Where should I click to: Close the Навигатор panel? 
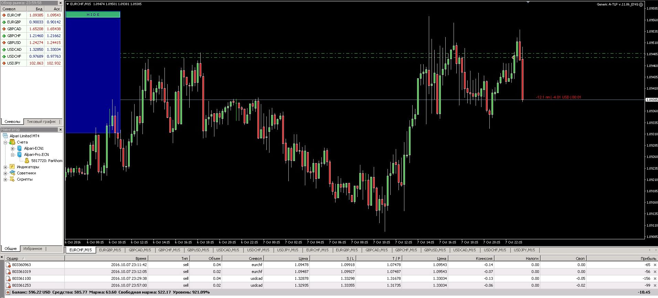point(61,129)
